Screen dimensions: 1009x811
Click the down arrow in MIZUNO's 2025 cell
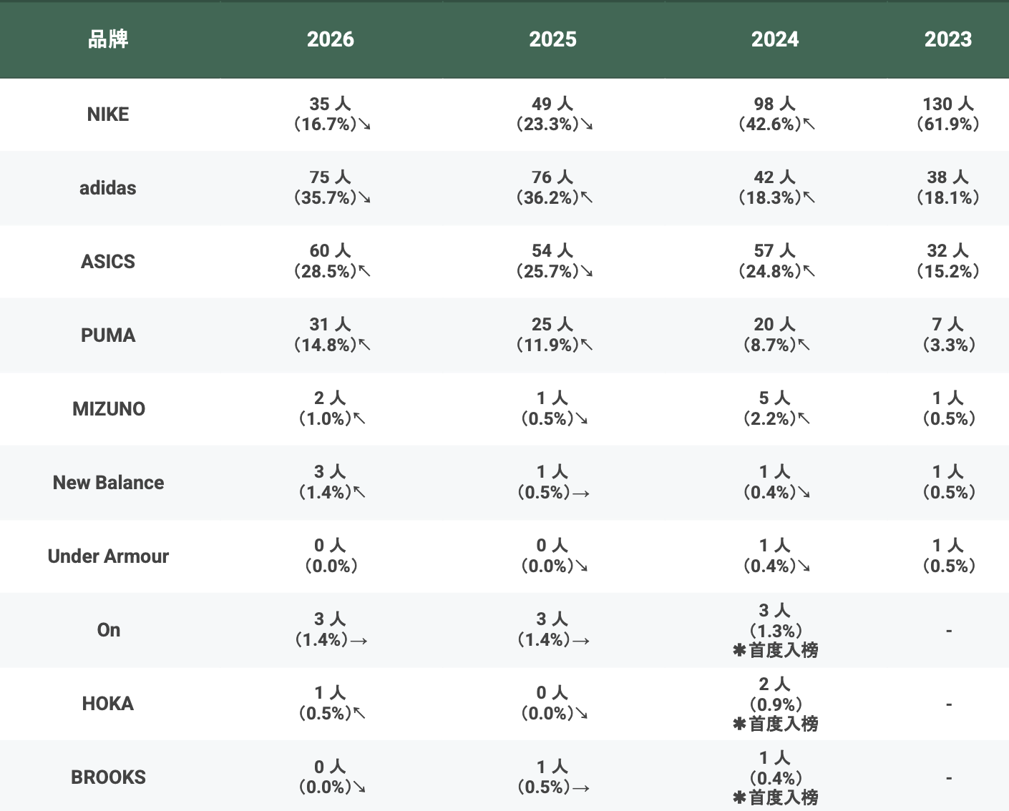(582, 419)
